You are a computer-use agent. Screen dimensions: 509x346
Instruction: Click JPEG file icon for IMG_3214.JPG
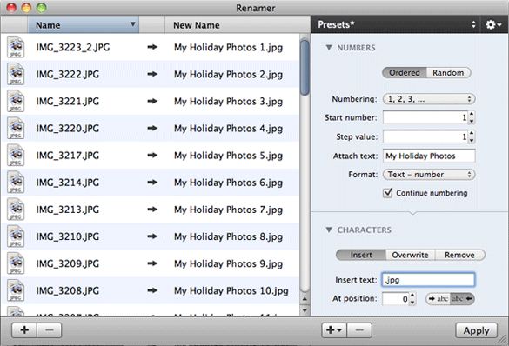click(x=16, y=183)
